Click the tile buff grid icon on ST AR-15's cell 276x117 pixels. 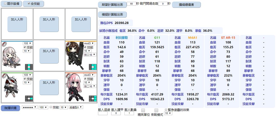tap(93, 99)
